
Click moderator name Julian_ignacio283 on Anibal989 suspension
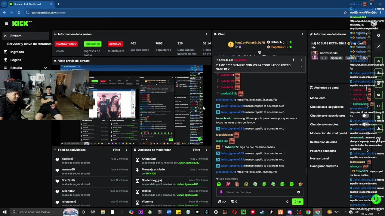tap(189, 163)
